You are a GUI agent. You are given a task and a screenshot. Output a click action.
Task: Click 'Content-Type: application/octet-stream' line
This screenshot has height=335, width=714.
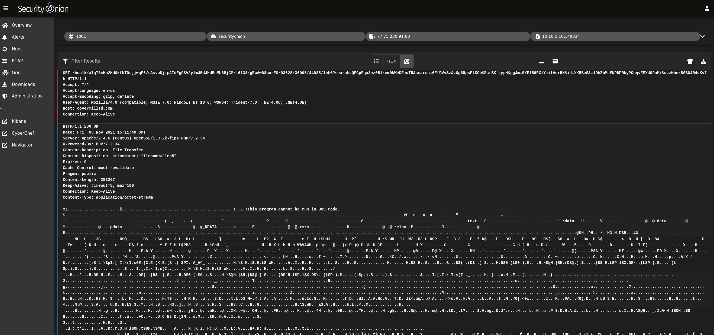click(x=108, y=198)
